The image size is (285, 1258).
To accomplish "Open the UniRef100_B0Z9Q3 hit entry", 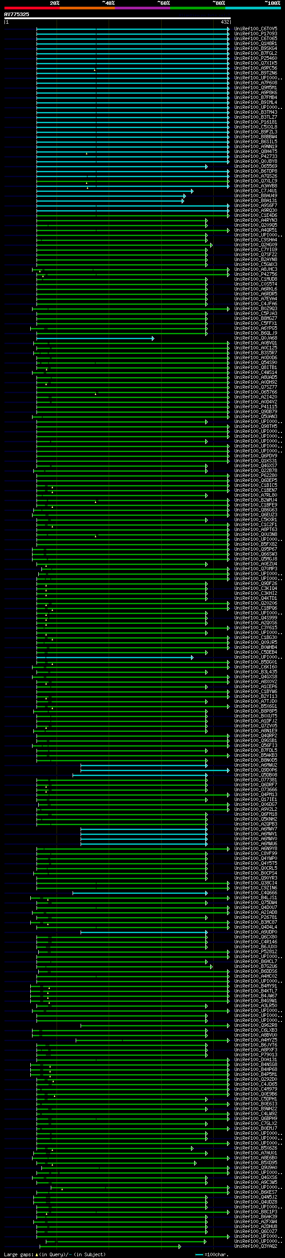I will click(256, 309).
